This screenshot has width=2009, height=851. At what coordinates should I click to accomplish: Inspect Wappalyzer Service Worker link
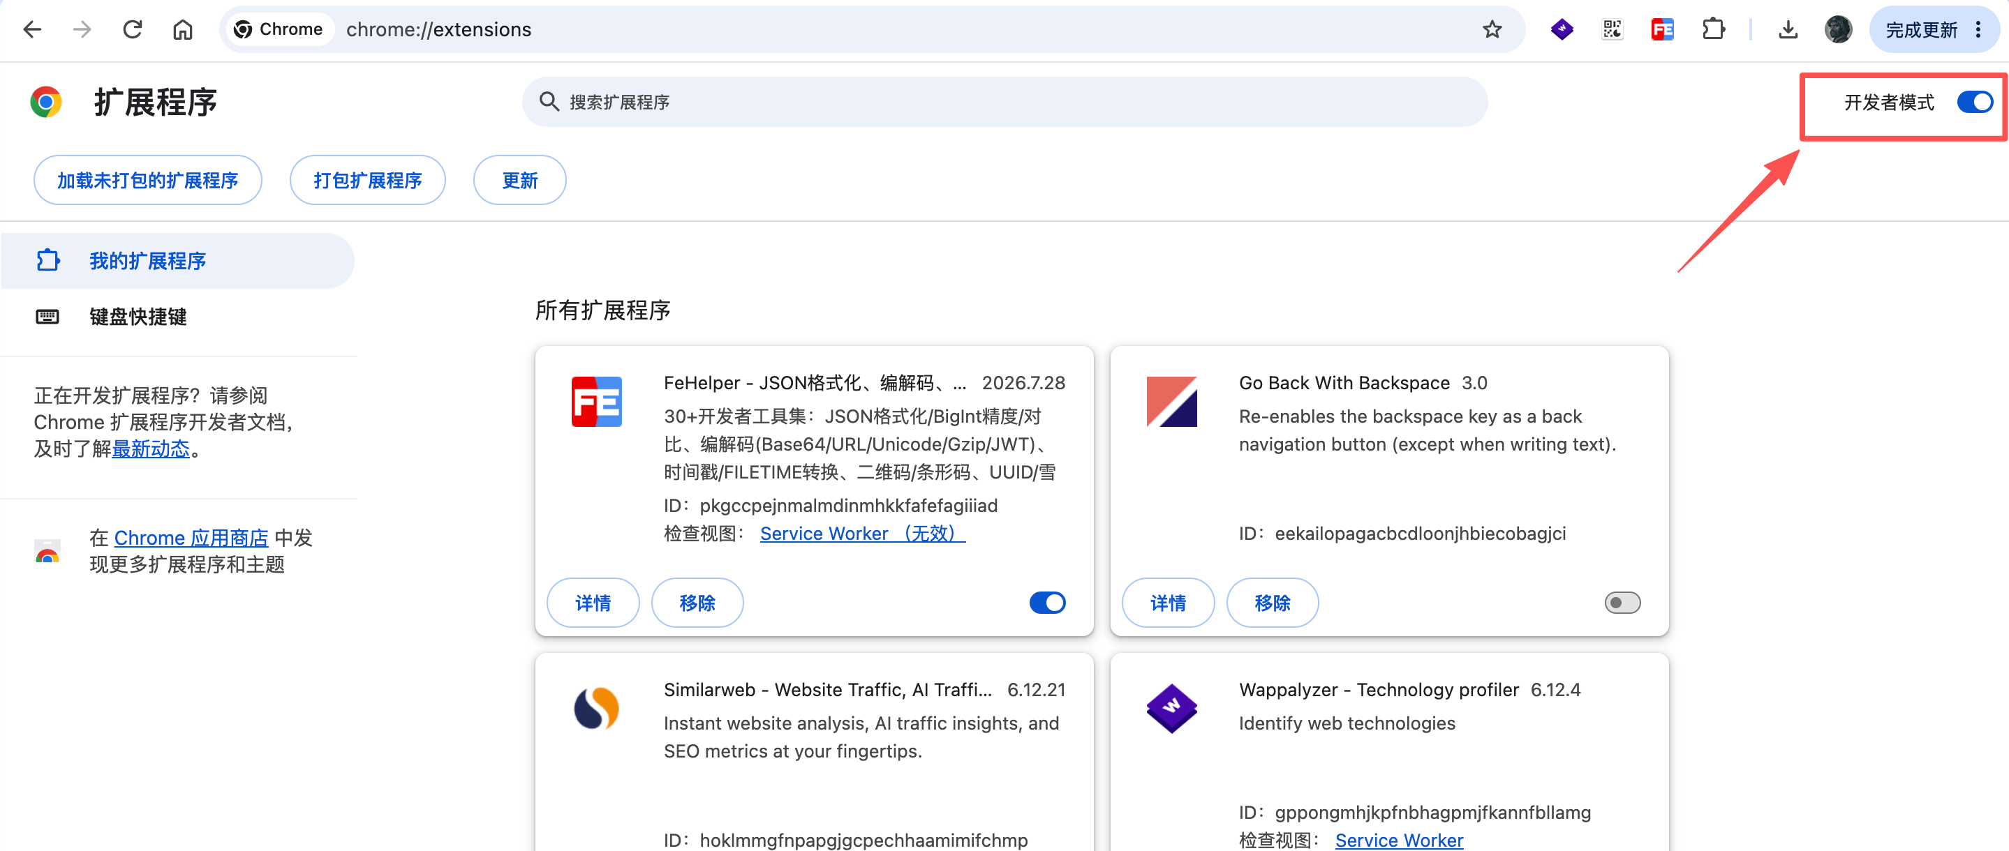point(1399,840)
